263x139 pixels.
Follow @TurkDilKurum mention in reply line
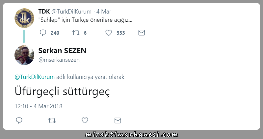(x=35, y=77)
